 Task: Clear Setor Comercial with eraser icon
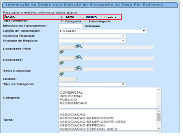[x=61, y=74]
